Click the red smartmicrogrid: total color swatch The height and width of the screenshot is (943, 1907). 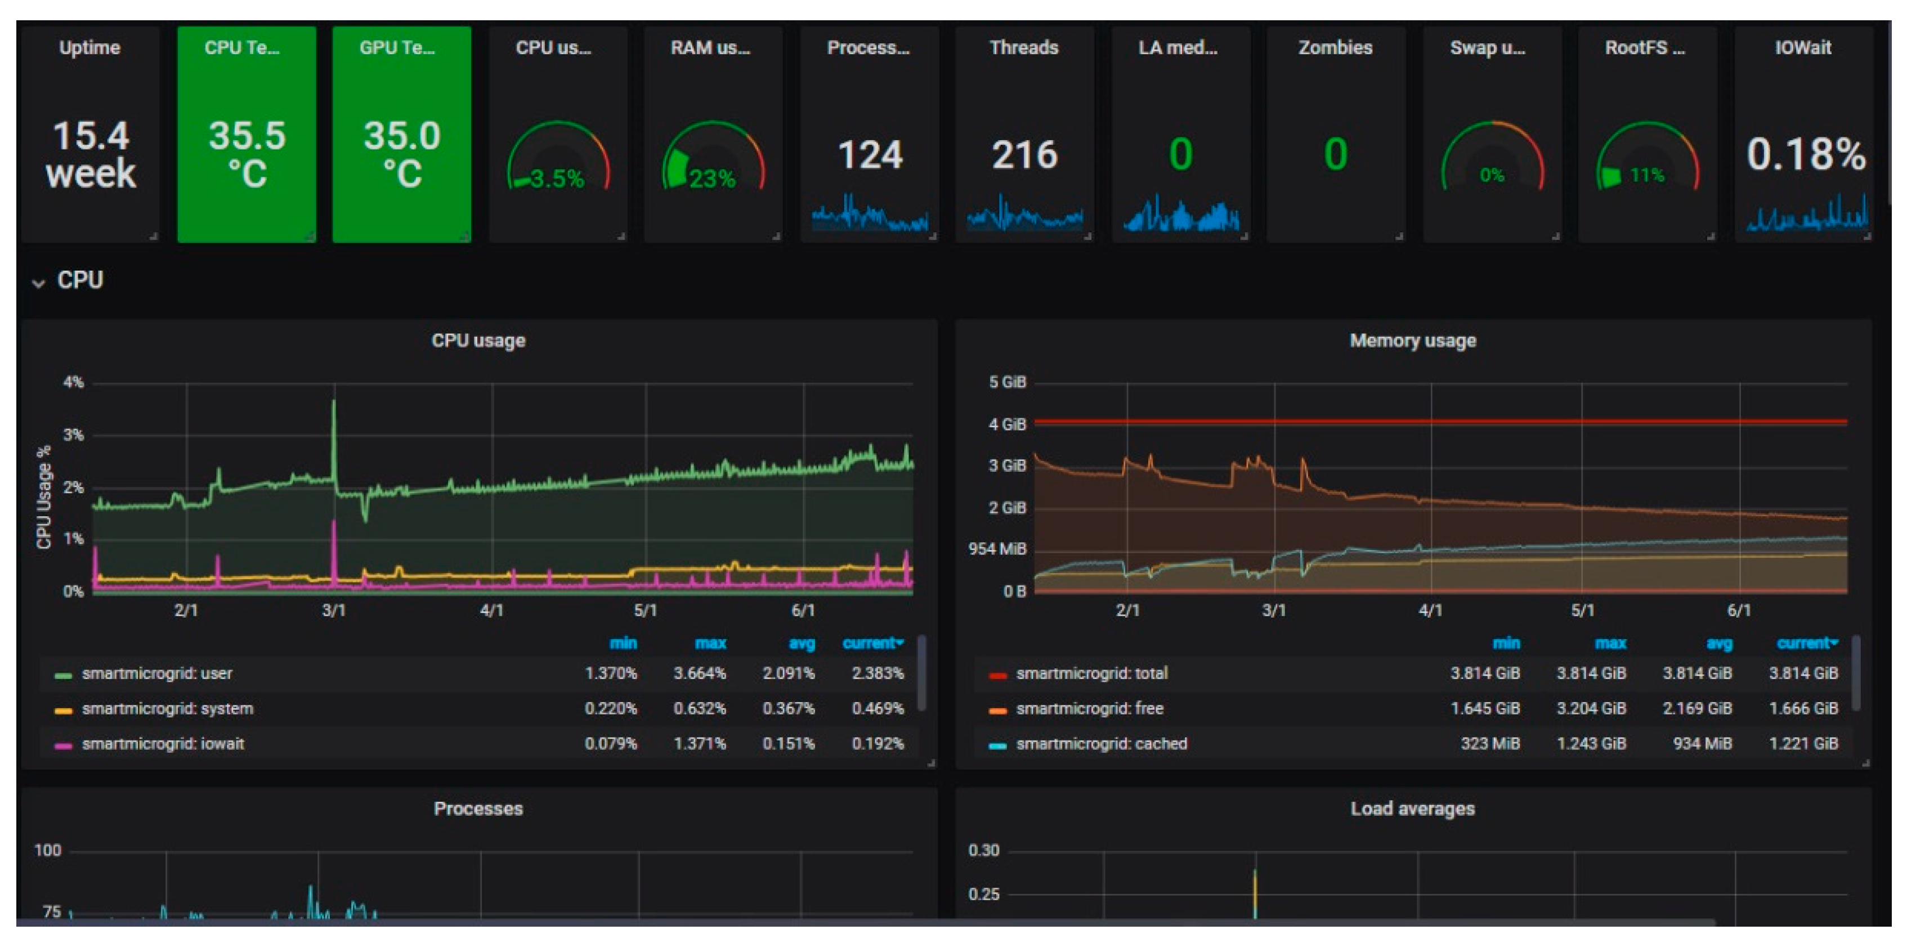[x=997, y=674]
